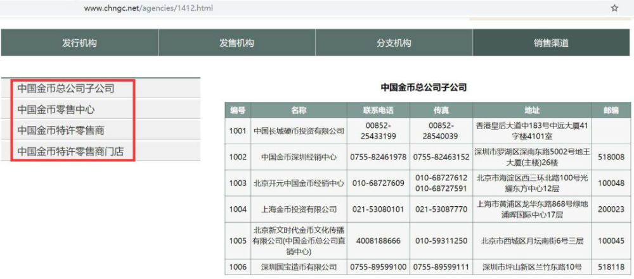The width and height of the screenshot is (634, 279).
Task: Select the 深圳国宝造币有限公司 cell
Action: point(299,267)
